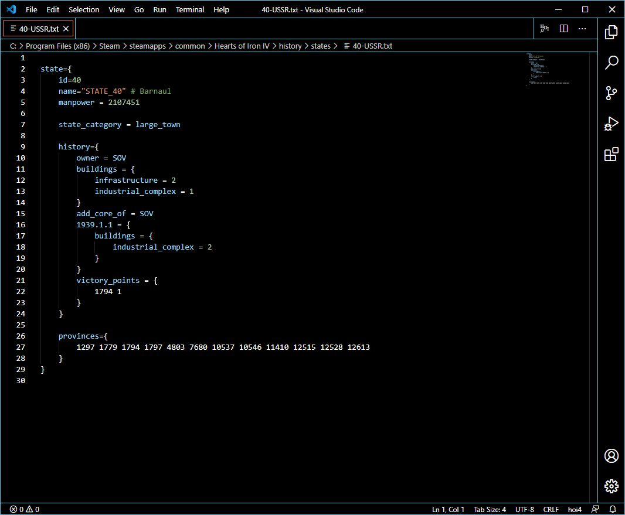Click the manpower value 2107451
The width and height of the screenshot is (625, 515).
coord(124,103)
